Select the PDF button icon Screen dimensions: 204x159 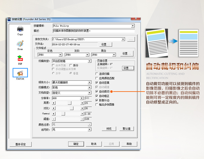[x=20, y=59]
